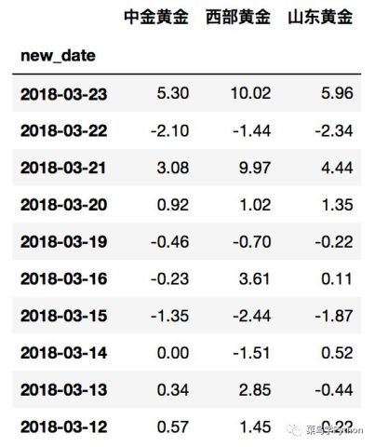Viewport: 375px width, 447px height.
Task: Select the 2018-03-12 row label
Action: (64, 427)
